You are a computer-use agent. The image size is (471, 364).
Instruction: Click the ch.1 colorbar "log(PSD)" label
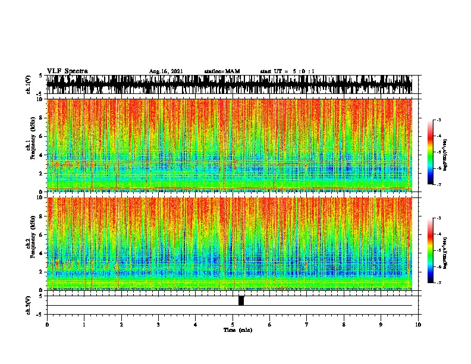(445, 155)
